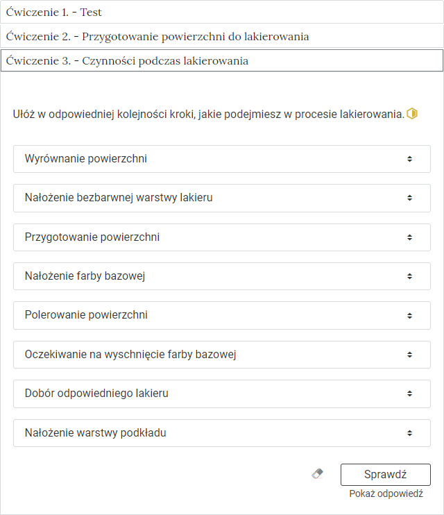Click the reorder arrows on 'Nałożenie warstwy podkładu'
This screenshot has height=515, width=444.
pyautogui.click(x=410, y=433)
